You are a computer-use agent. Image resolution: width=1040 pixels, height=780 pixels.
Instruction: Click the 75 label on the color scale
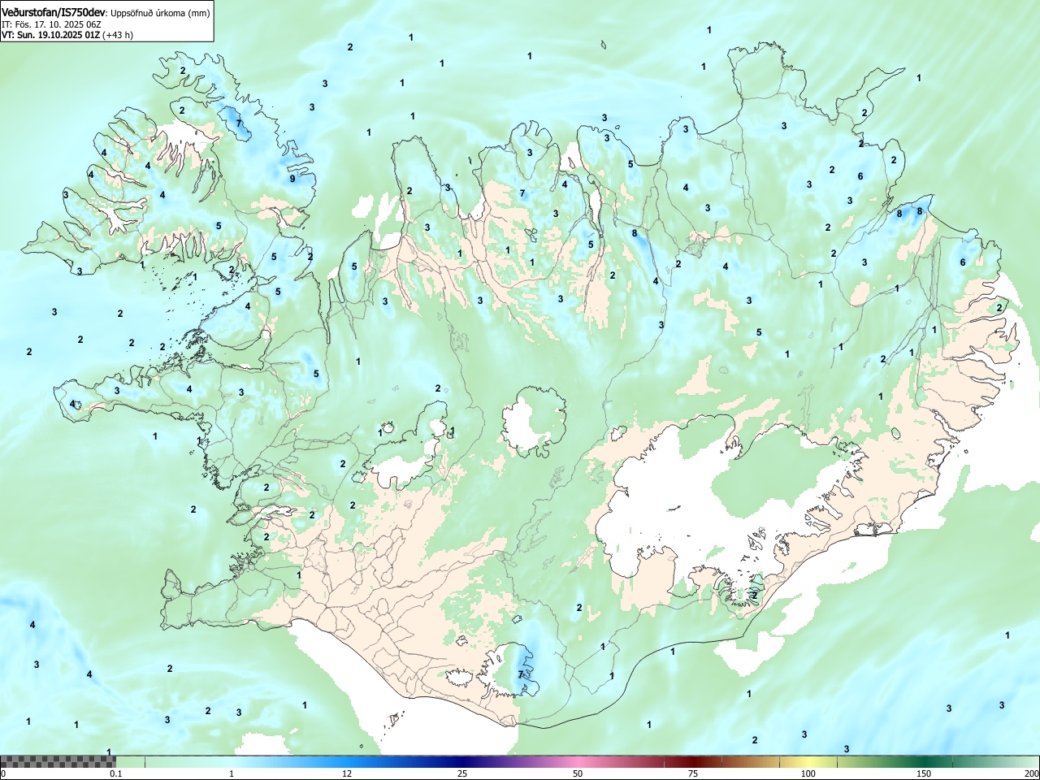click(x=693, y=773)
